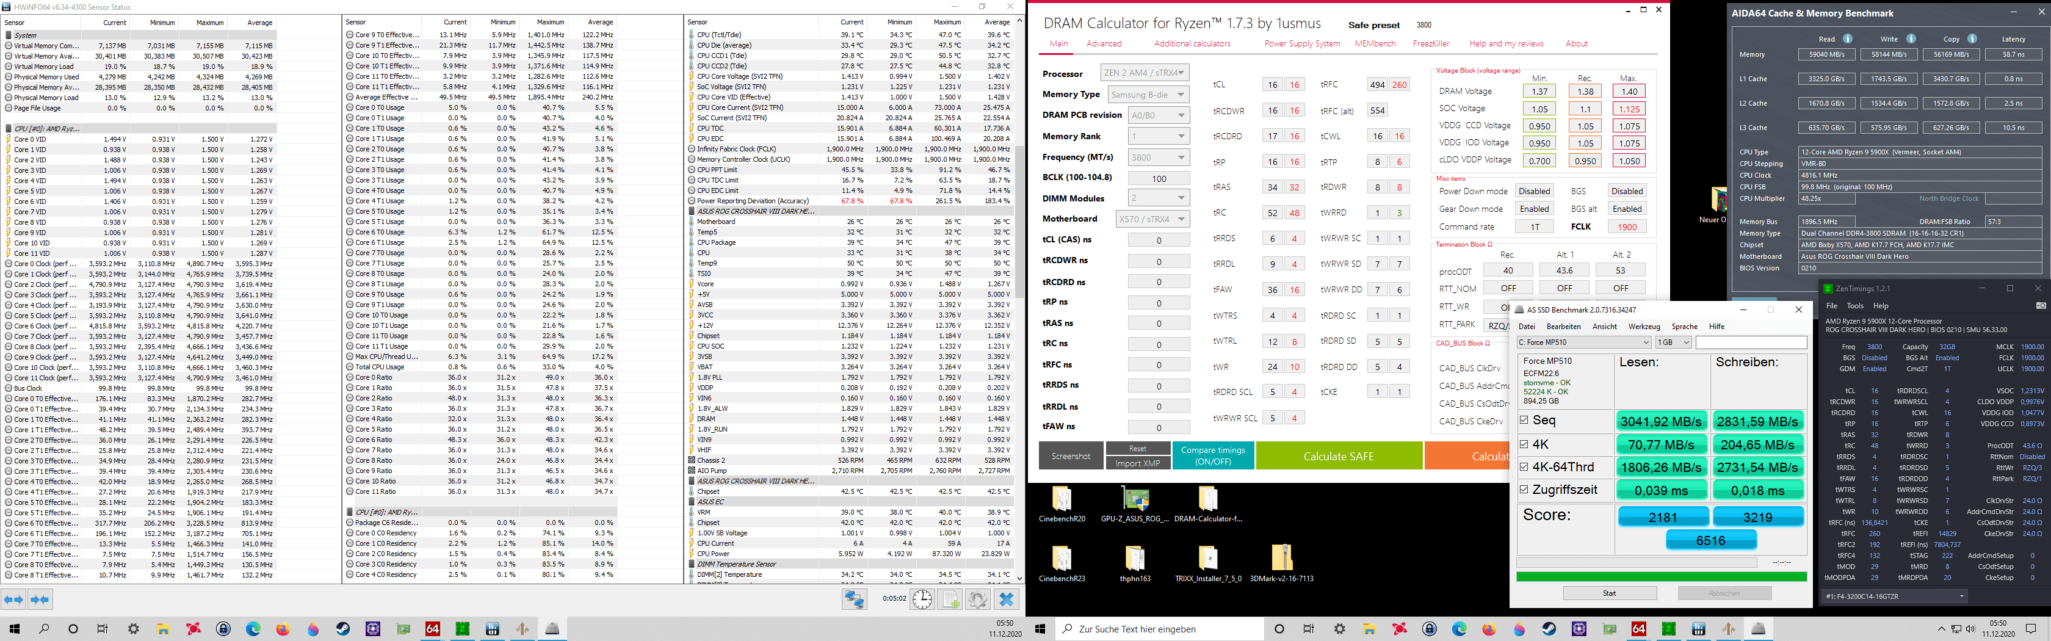Click the Calculate SAFE button

click(1339, 456)
